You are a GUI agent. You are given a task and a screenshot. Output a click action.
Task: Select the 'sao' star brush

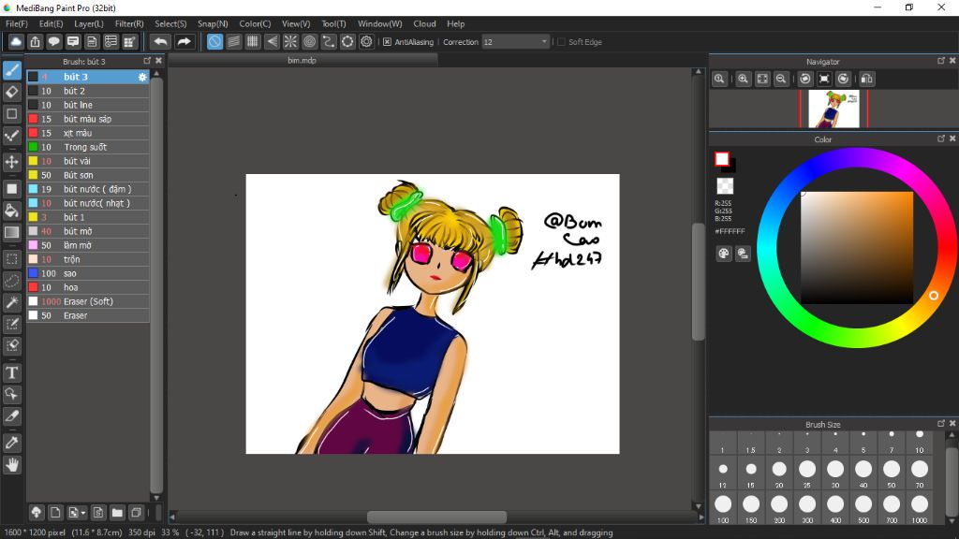[x=88, y=274]
